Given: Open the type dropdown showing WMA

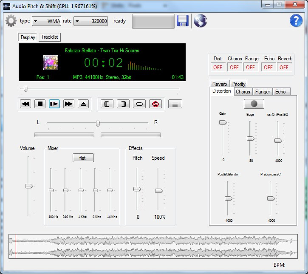Looking at the screenshot, I should [x=47, y=21].
